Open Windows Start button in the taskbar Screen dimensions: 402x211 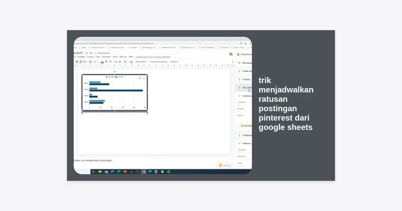coord(93,171)
